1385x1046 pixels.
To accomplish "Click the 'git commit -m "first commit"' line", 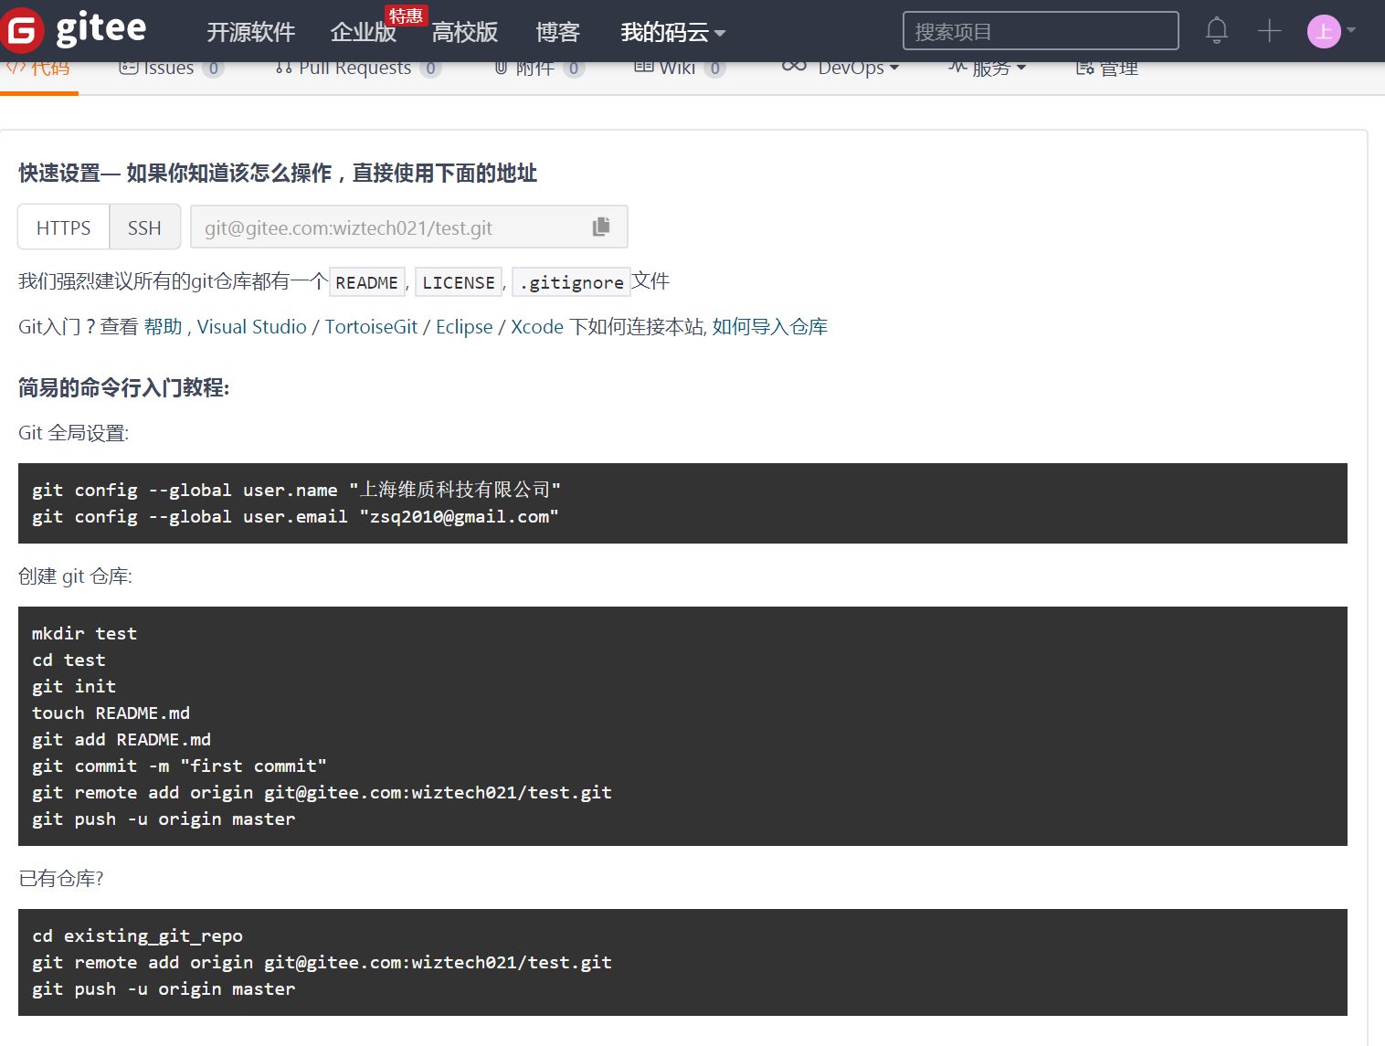I will (179, 766).
